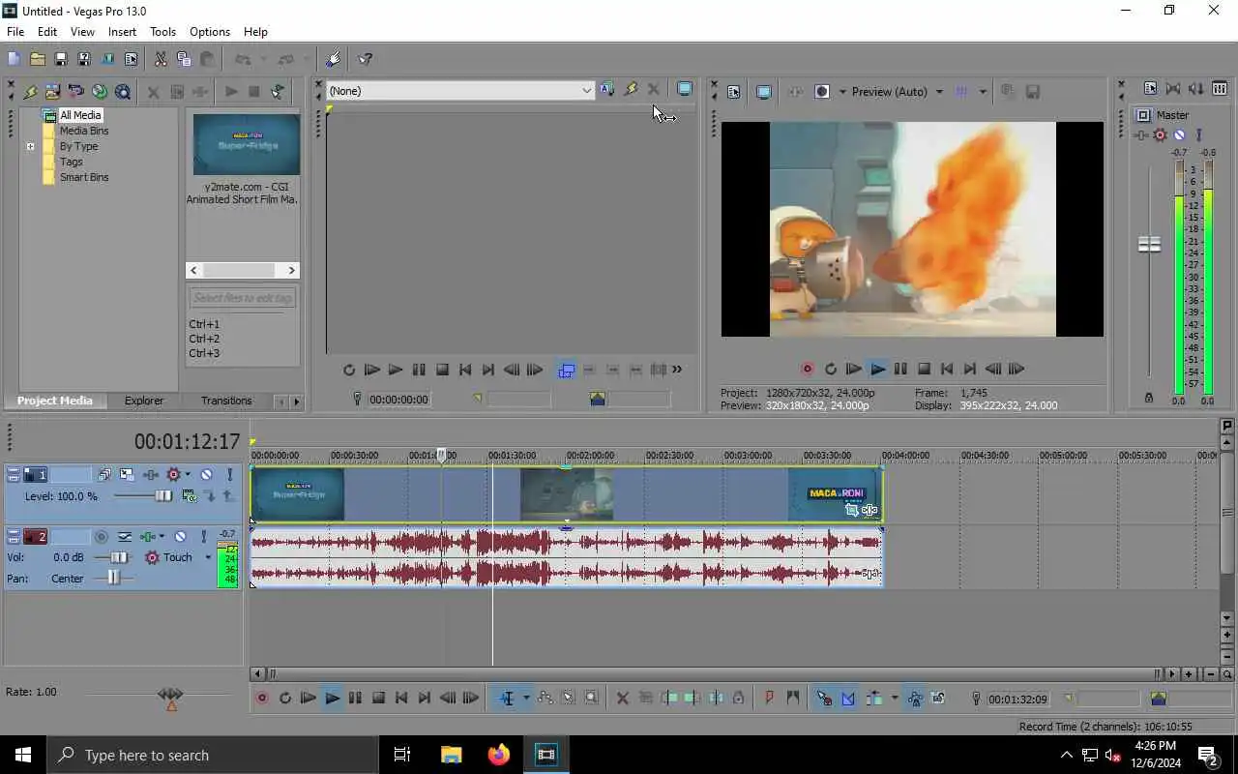Create a new project from main toolbar
The image size is (1238, 774).
click(x=14, y=59)
